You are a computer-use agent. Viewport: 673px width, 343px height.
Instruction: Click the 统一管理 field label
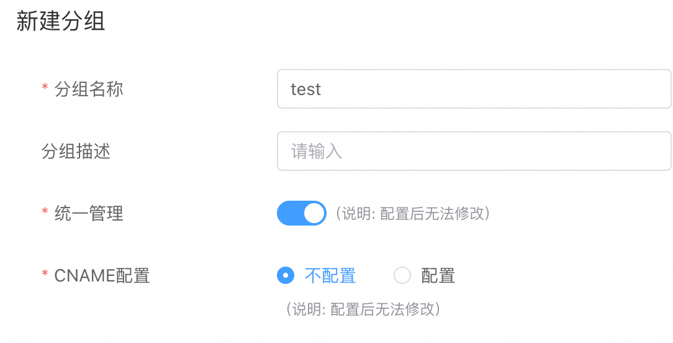[89, 213]
